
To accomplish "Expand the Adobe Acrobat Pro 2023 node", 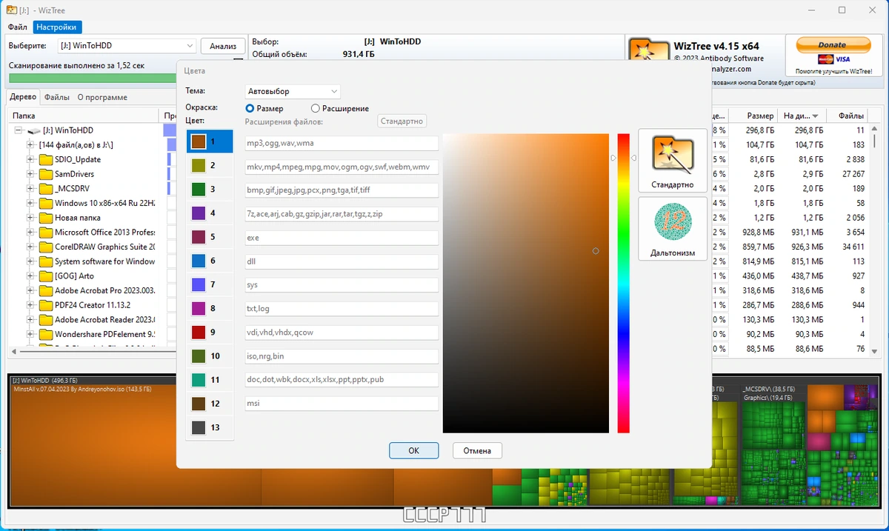I will [x=30, y=290].
